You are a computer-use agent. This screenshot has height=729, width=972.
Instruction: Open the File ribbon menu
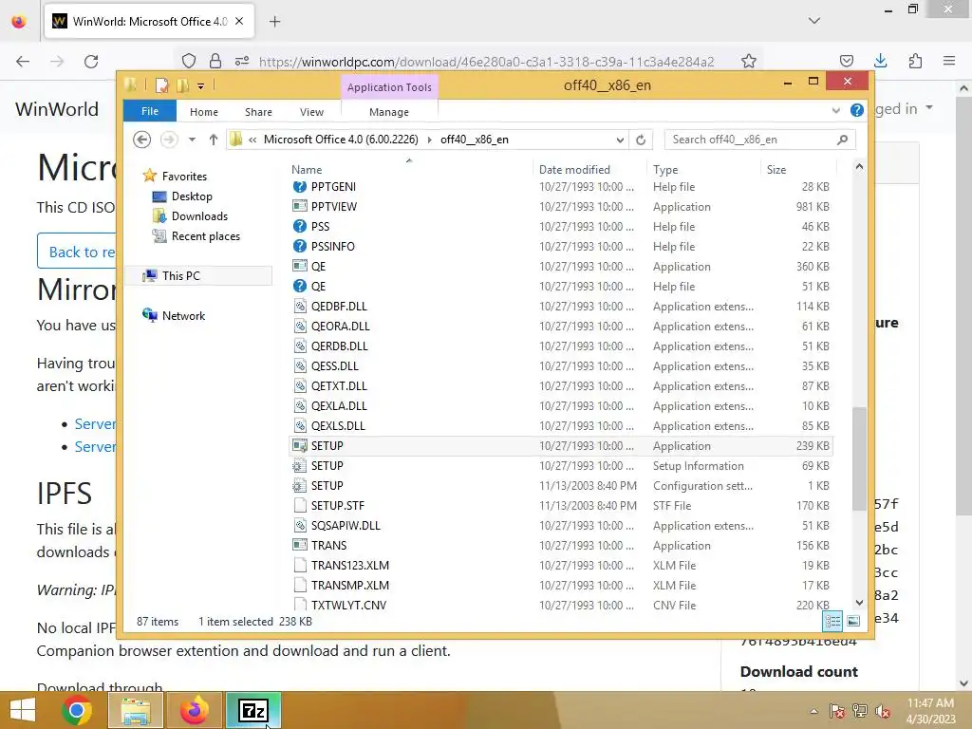tap(150, 112)
